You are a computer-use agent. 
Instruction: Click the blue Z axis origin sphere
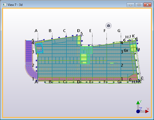[x=138, y=111]
